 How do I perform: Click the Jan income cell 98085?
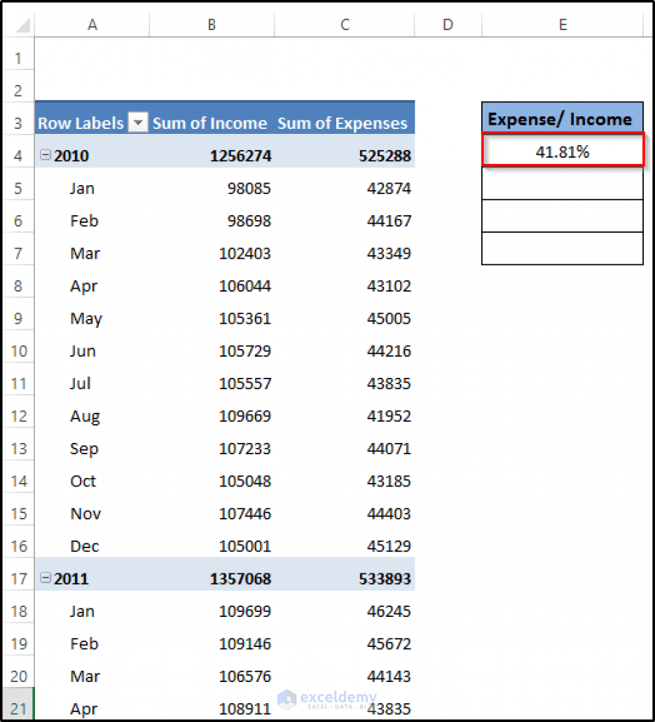click(245, 188)
